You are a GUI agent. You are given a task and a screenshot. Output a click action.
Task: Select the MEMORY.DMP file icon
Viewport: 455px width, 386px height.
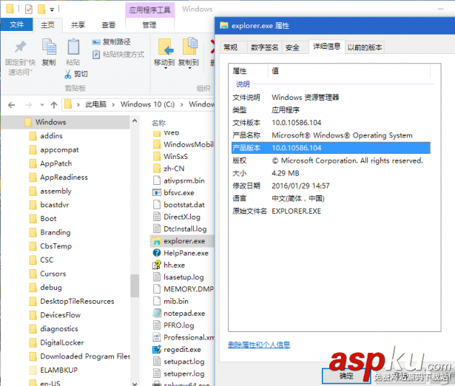pyautogui.click(x=157, y=289)
